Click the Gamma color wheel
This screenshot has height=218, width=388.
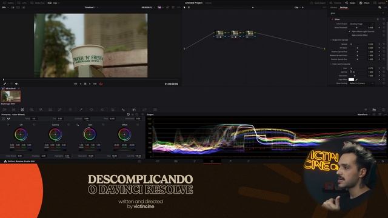coord(55,134)
